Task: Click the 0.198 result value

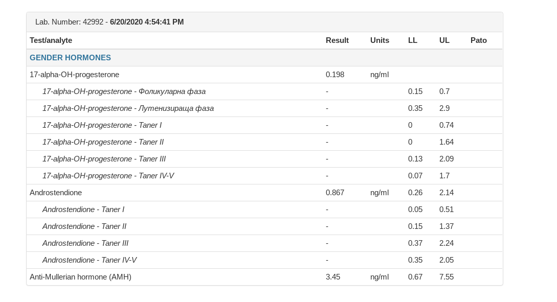Action: (335, 75)
